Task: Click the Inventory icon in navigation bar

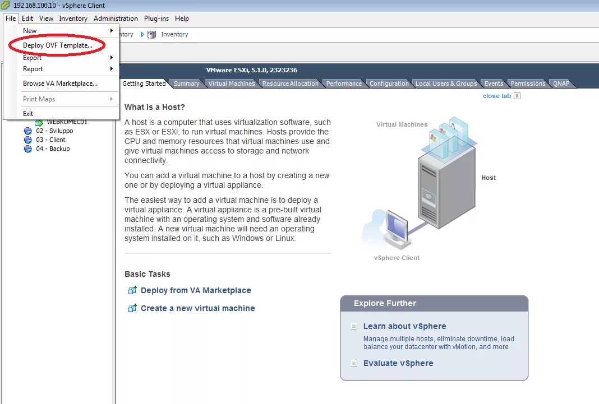Action: coord(151,35)
